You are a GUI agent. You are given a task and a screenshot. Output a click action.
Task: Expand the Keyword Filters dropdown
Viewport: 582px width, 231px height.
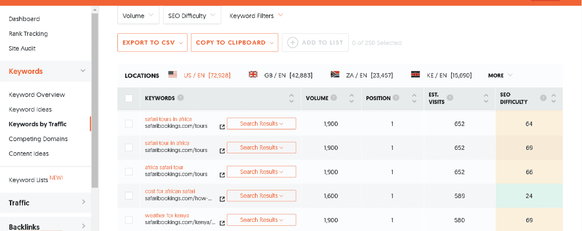tap(256, 16)
